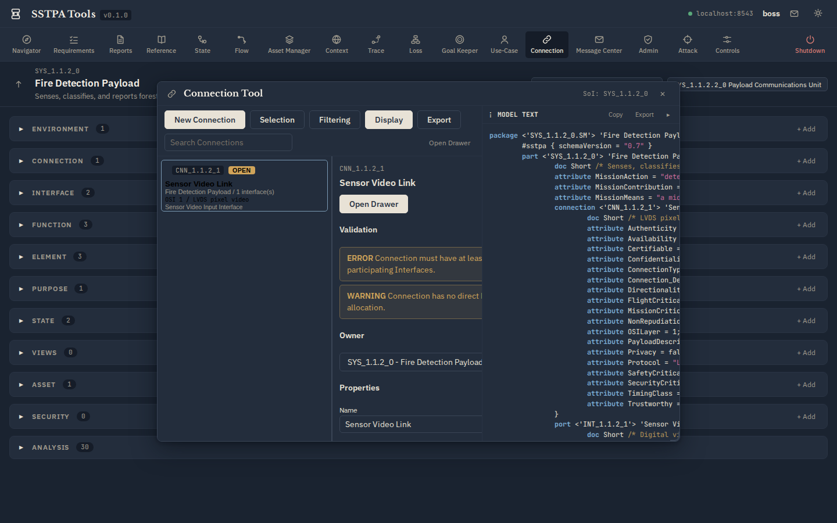Screen dimensions: 837x523
Task: Click the Name field containing Sensor Video Link
Action: pos(411,424)
